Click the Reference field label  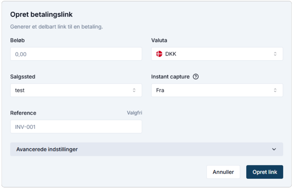point(23,113)
